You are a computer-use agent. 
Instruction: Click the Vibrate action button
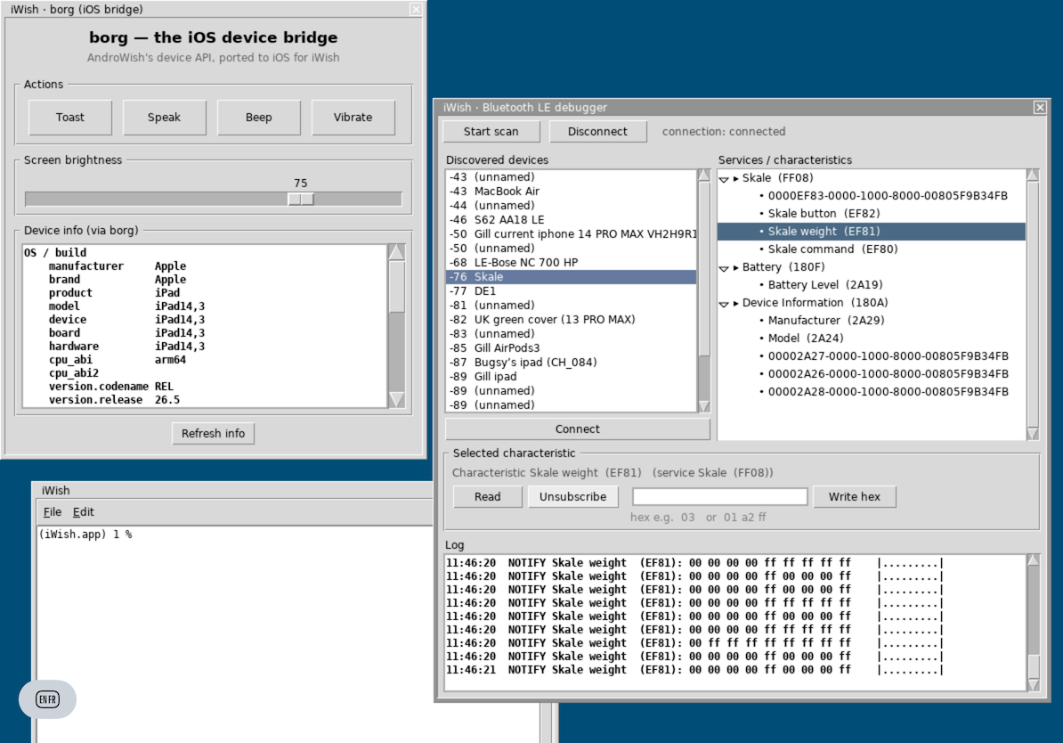coord(353,118)
